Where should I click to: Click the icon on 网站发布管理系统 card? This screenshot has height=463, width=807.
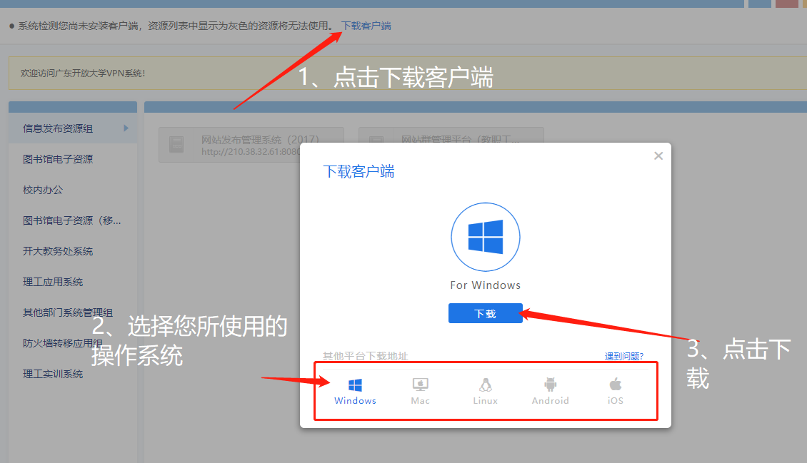point(176,145)
